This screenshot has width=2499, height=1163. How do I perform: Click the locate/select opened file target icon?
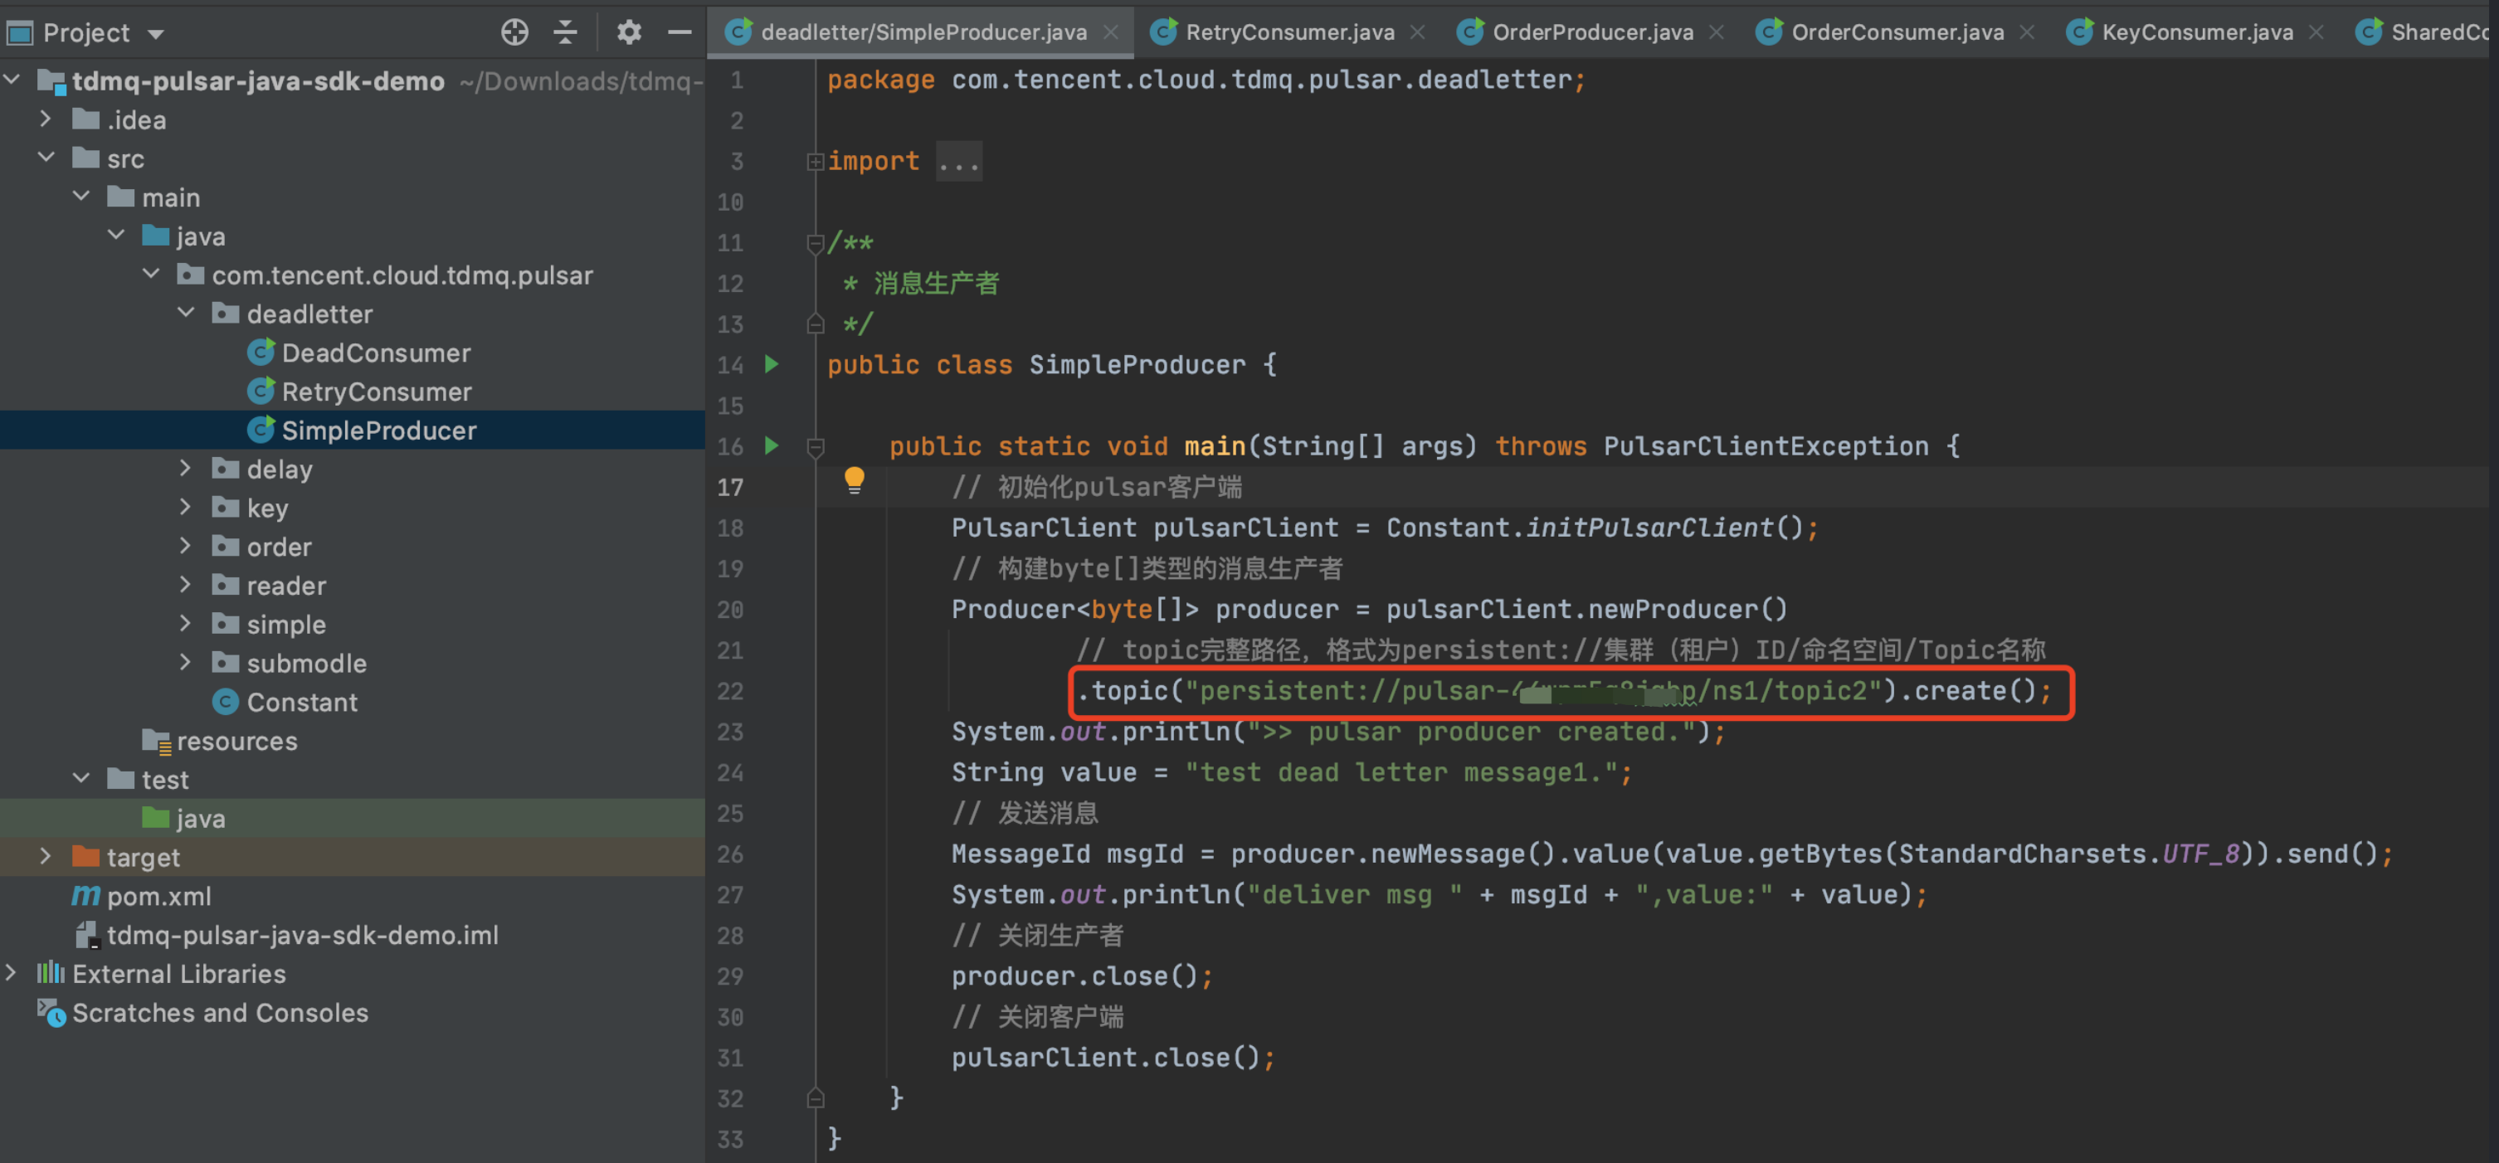514,32
